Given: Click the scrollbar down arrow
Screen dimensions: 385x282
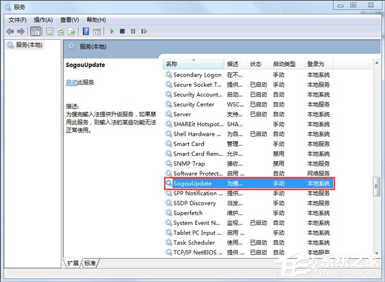Looking at the screenshot, I should 377,253.
